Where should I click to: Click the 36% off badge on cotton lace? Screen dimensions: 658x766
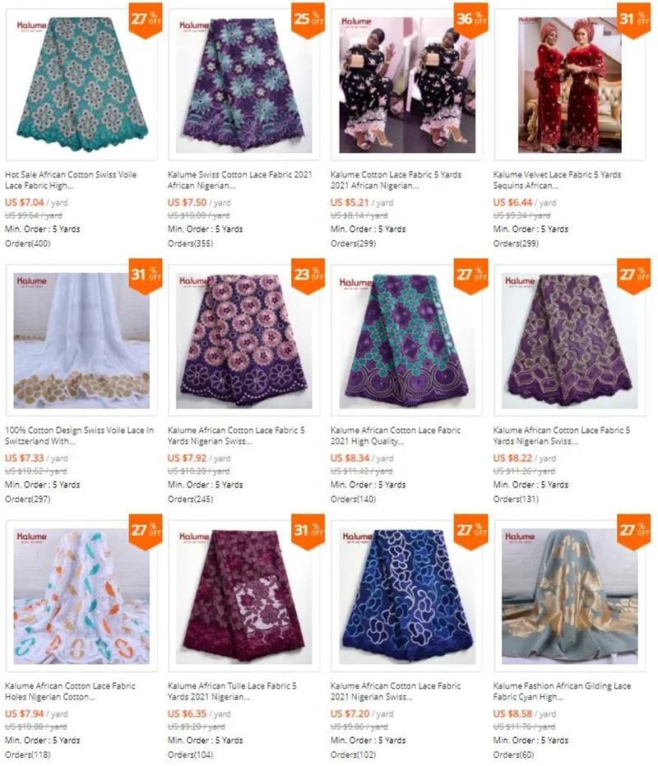point(470,21)
